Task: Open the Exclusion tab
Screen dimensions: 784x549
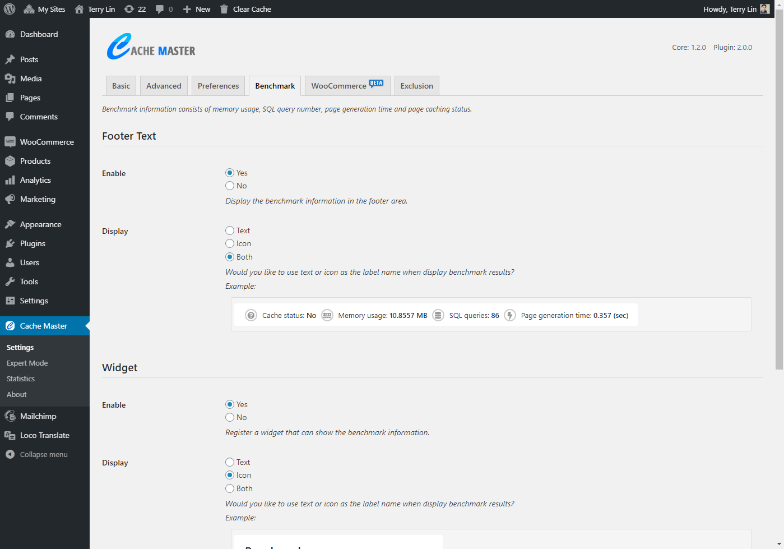Action: point(417,86)
